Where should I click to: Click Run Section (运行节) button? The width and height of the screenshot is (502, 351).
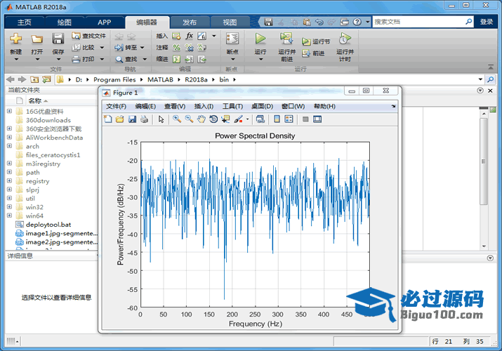(316, 41)
